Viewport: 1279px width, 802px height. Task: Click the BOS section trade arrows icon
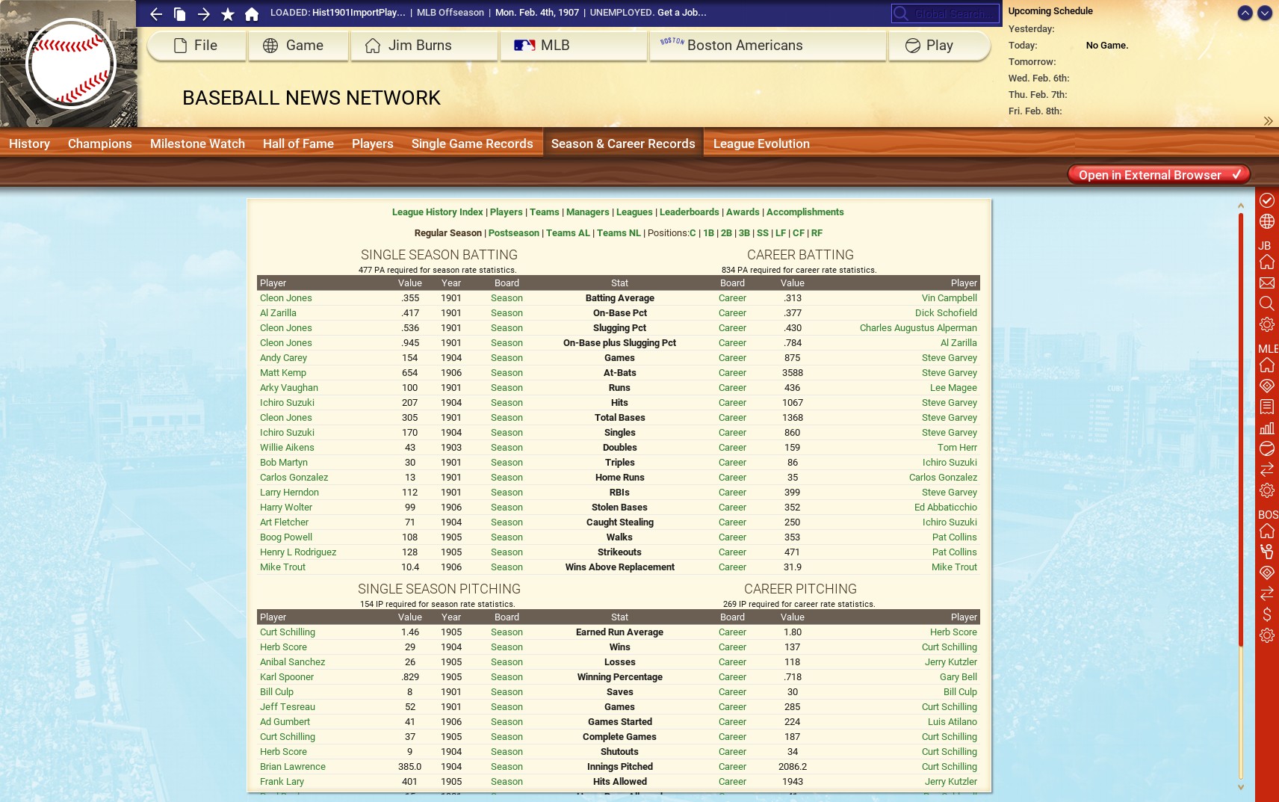coord(1267,593)
